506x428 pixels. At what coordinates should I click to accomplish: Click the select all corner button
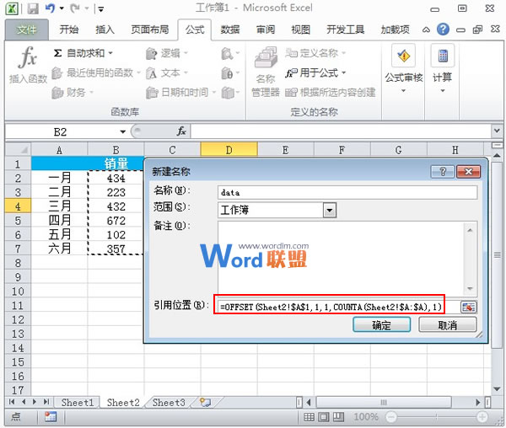pyautogui.click(x=18, y=150)
